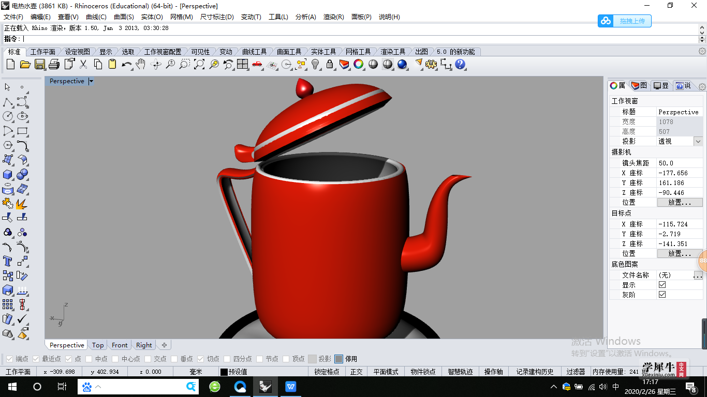Switch to the Front viewport tab
707x397 pixels.
(120, 345)
